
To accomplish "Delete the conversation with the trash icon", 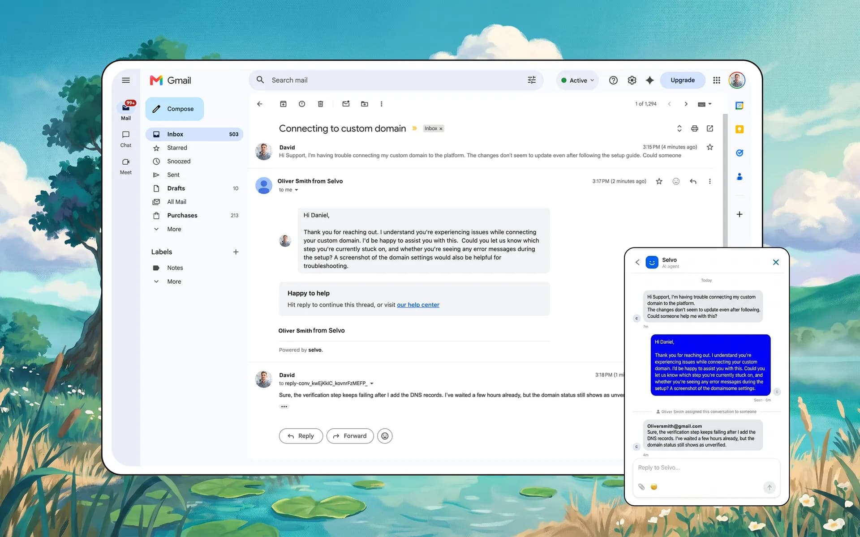I will pyautogui.click(x=320, y=104).
